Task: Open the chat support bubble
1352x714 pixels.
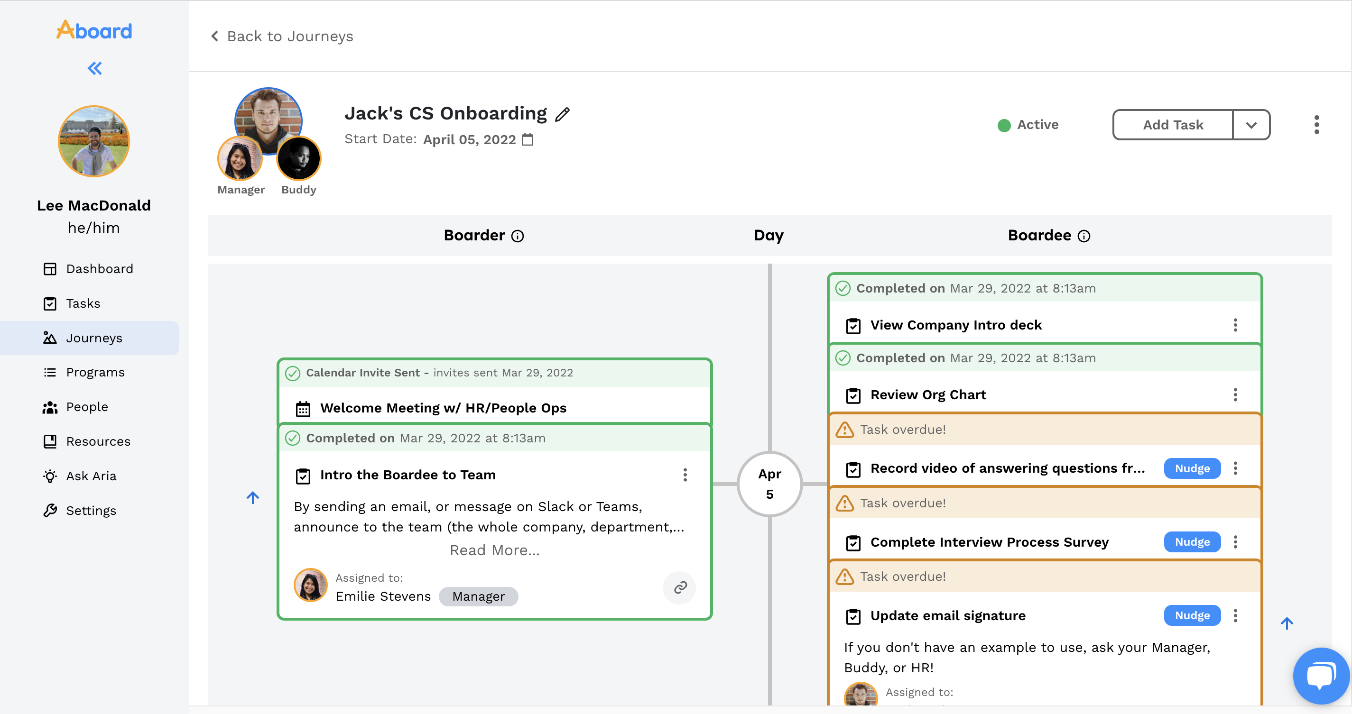Action: pyautogui.click(x=1321, y=675)
